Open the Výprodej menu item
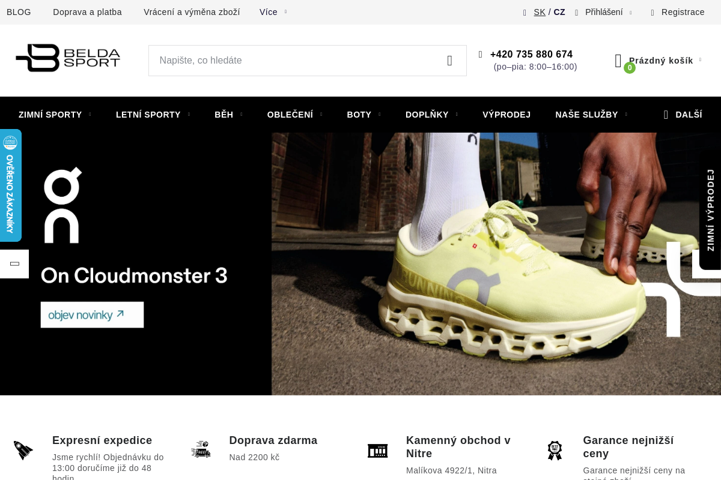Image resolution: width=721 pixels, height=480 pixels. click(x=507, y=115)
